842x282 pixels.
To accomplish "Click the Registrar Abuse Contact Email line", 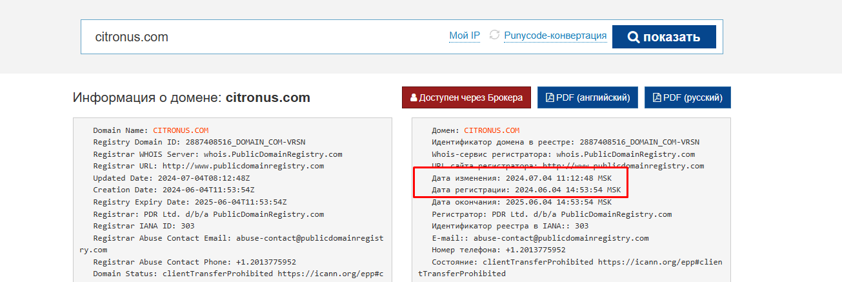I will 232,243.
